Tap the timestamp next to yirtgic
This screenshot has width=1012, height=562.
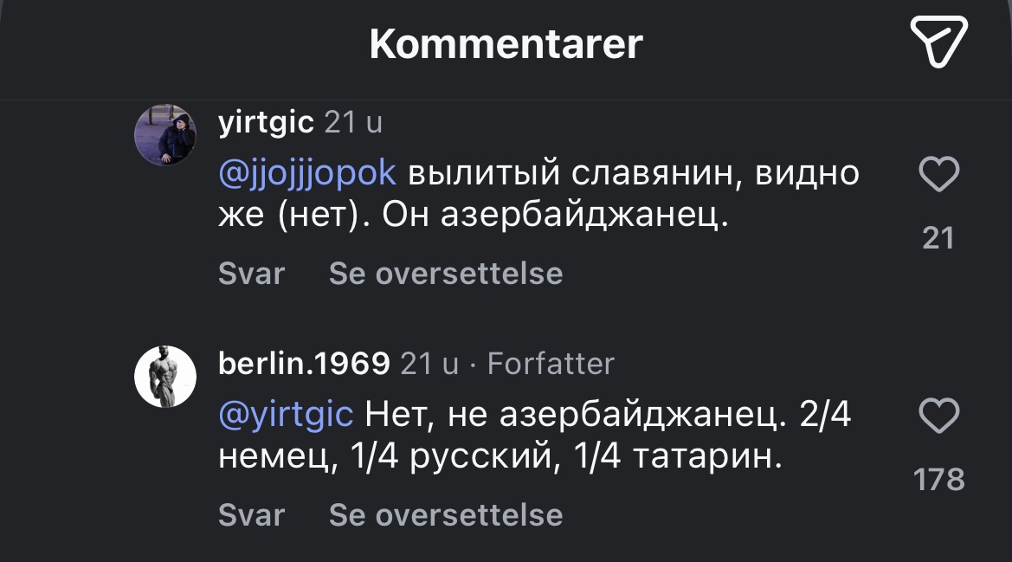click(352, 123)
